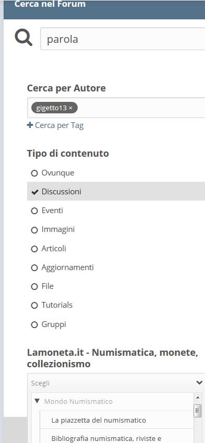Click the magnifying glass search icon
Viewport: 205px width, 443px height.
coord(23,39)
